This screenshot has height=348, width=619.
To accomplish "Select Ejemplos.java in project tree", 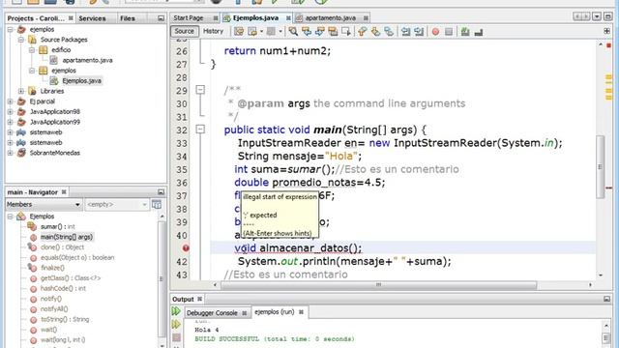I will tap(81, 81).
